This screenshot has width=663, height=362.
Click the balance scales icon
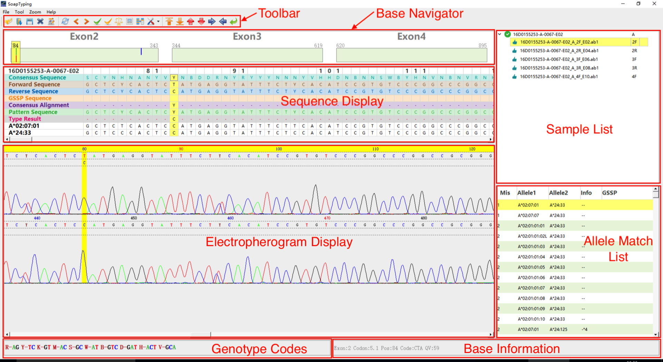click(119, 21)
